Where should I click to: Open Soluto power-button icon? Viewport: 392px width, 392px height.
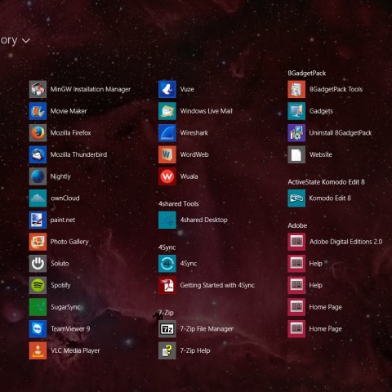38,264
